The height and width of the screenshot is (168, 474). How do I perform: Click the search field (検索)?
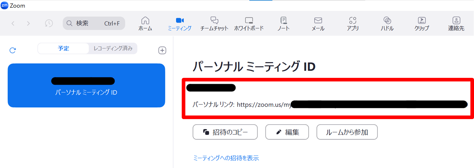(x=94, y=23)
